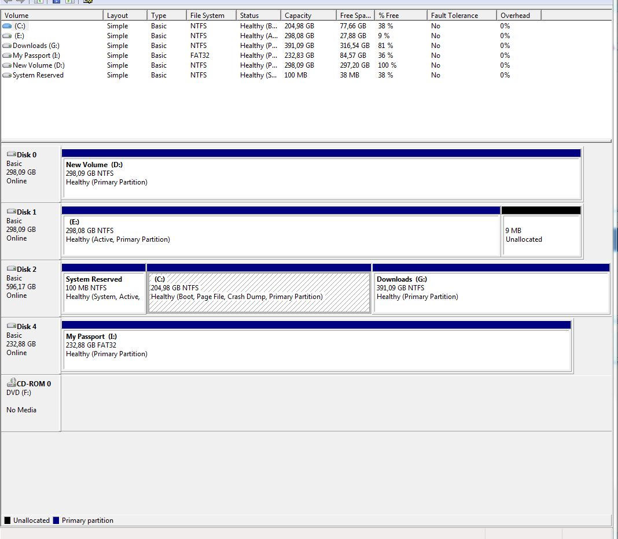Click the black Unallocated legend swatch
This screenshot has width=618, height=539.
(8, 520)
